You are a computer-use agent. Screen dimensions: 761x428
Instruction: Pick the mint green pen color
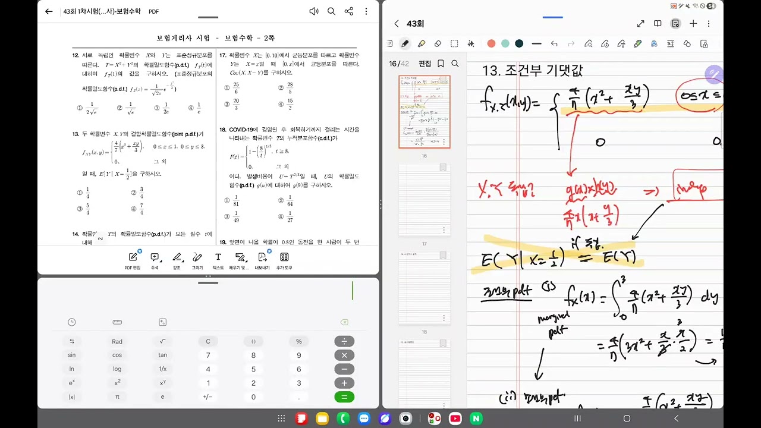point(505,43)
